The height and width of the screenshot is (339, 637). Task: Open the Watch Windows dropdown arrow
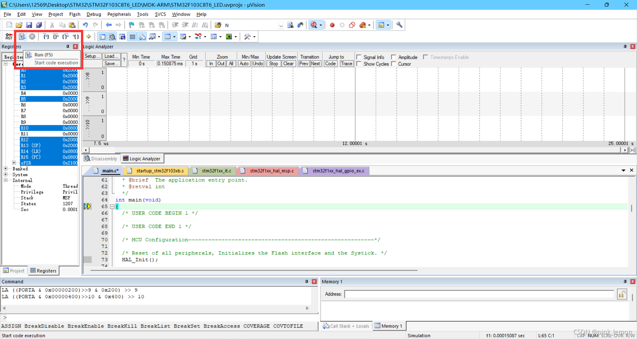tap(159, 37)
